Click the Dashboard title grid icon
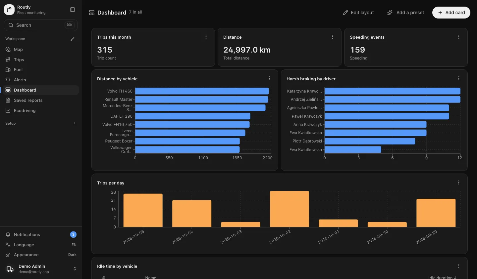This screenshot has height=279, width=477. point(92,13)
